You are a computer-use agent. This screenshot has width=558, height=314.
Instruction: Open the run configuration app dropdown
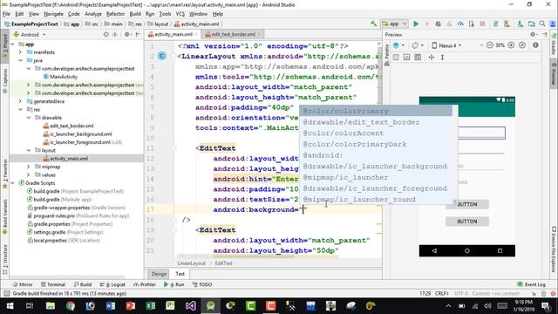pos(394,24)
